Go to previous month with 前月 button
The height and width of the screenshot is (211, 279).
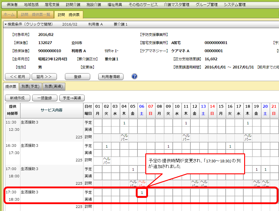coord(18,77)
